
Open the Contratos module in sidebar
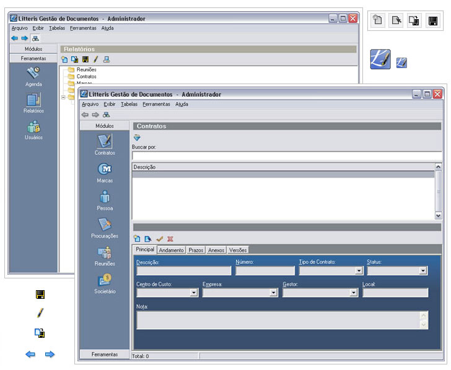[x=105, y=142]
